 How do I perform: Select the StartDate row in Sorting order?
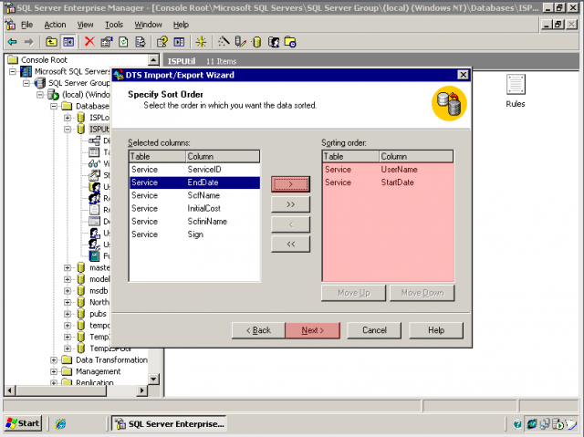point(397,182)
